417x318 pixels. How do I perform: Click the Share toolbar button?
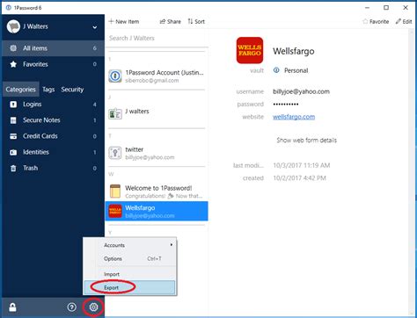click(x=170, y=21)
